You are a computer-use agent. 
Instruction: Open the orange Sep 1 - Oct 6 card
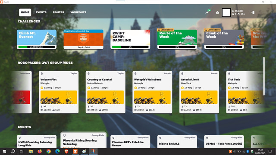point(83,39)
